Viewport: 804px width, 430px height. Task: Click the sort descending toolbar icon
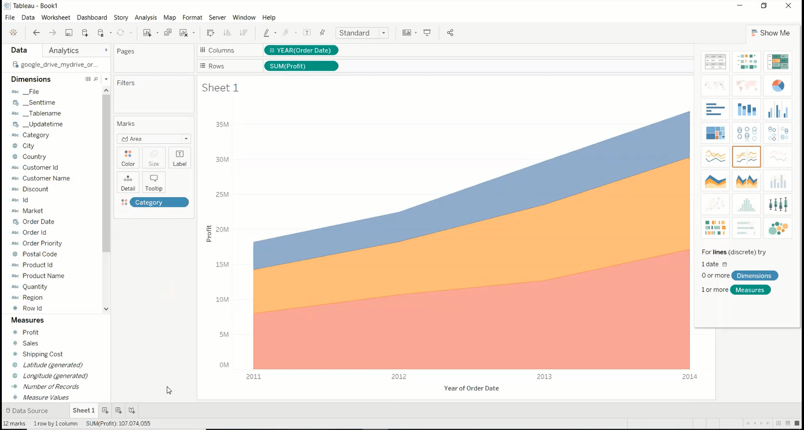pyautogui.click(x=244, y=33)
